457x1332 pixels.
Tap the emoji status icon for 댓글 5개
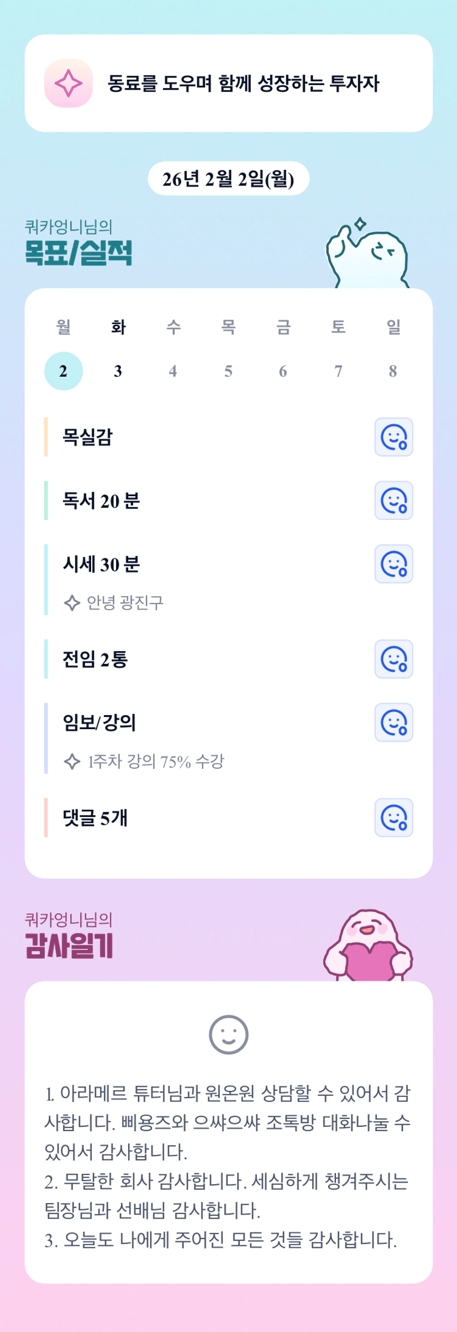tap(393, 818)
